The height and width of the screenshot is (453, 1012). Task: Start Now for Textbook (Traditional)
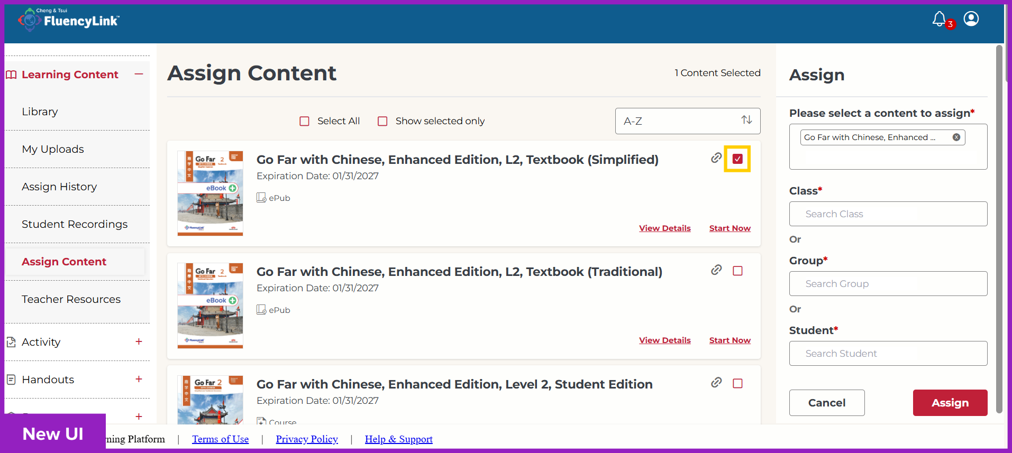[x=730, y=340]
